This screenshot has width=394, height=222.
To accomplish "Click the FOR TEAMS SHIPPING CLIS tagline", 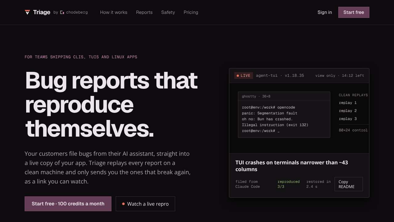I will [81, 57].
